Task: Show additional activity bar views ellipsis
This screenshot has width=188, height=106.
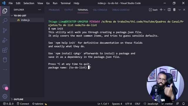Action: click(x=5, y=69)
